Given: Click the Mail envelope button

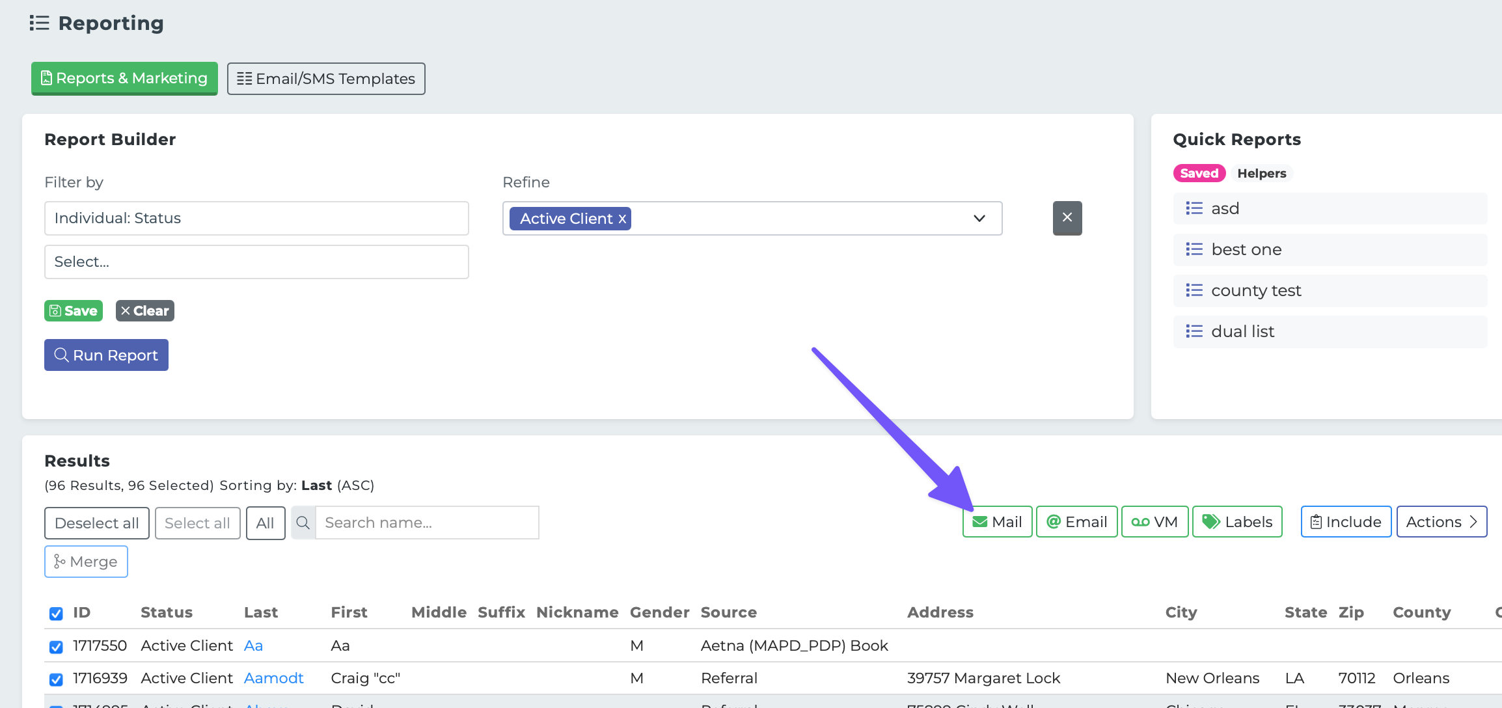Looking at the screenshot, I should pos(997,522).
